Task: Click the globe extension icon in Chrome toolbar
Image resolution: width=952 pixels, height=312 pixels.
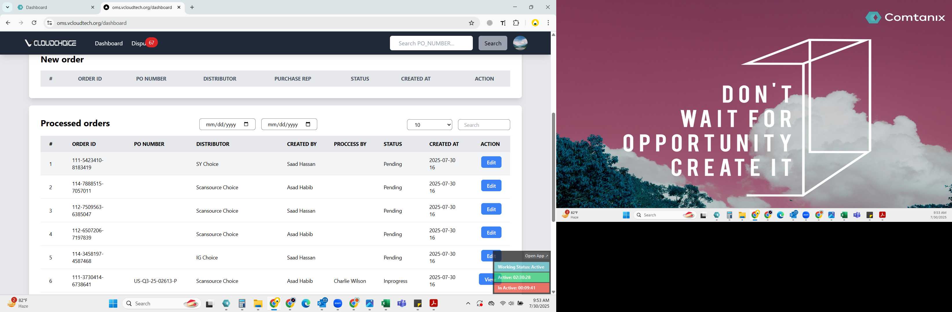Action: (x=490, y=23)
